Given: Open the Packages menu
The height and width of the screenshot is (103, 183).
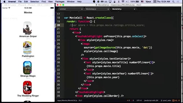Looking at the screenshot, I should [x=60, y=1].
